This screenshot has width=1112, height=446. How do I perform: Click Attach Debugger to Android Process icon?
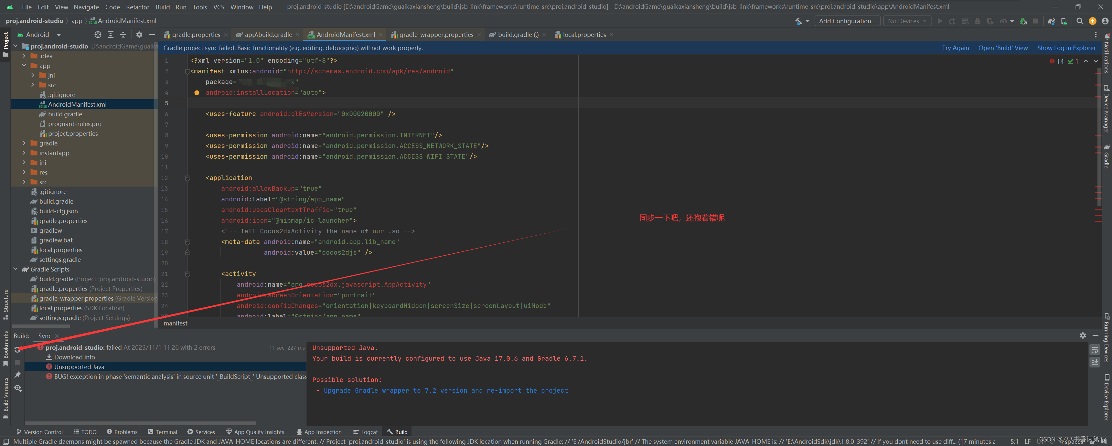tap(1023, 21)
